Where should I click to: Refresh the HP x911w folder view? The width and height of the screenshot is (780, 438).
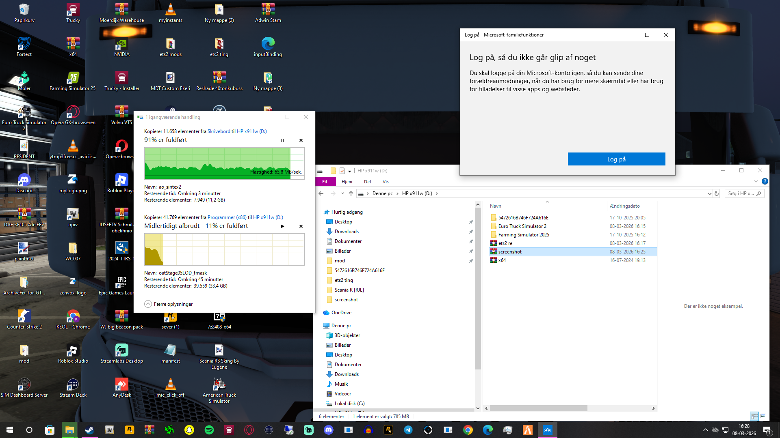pyautogui.click(x=717, y=193)
